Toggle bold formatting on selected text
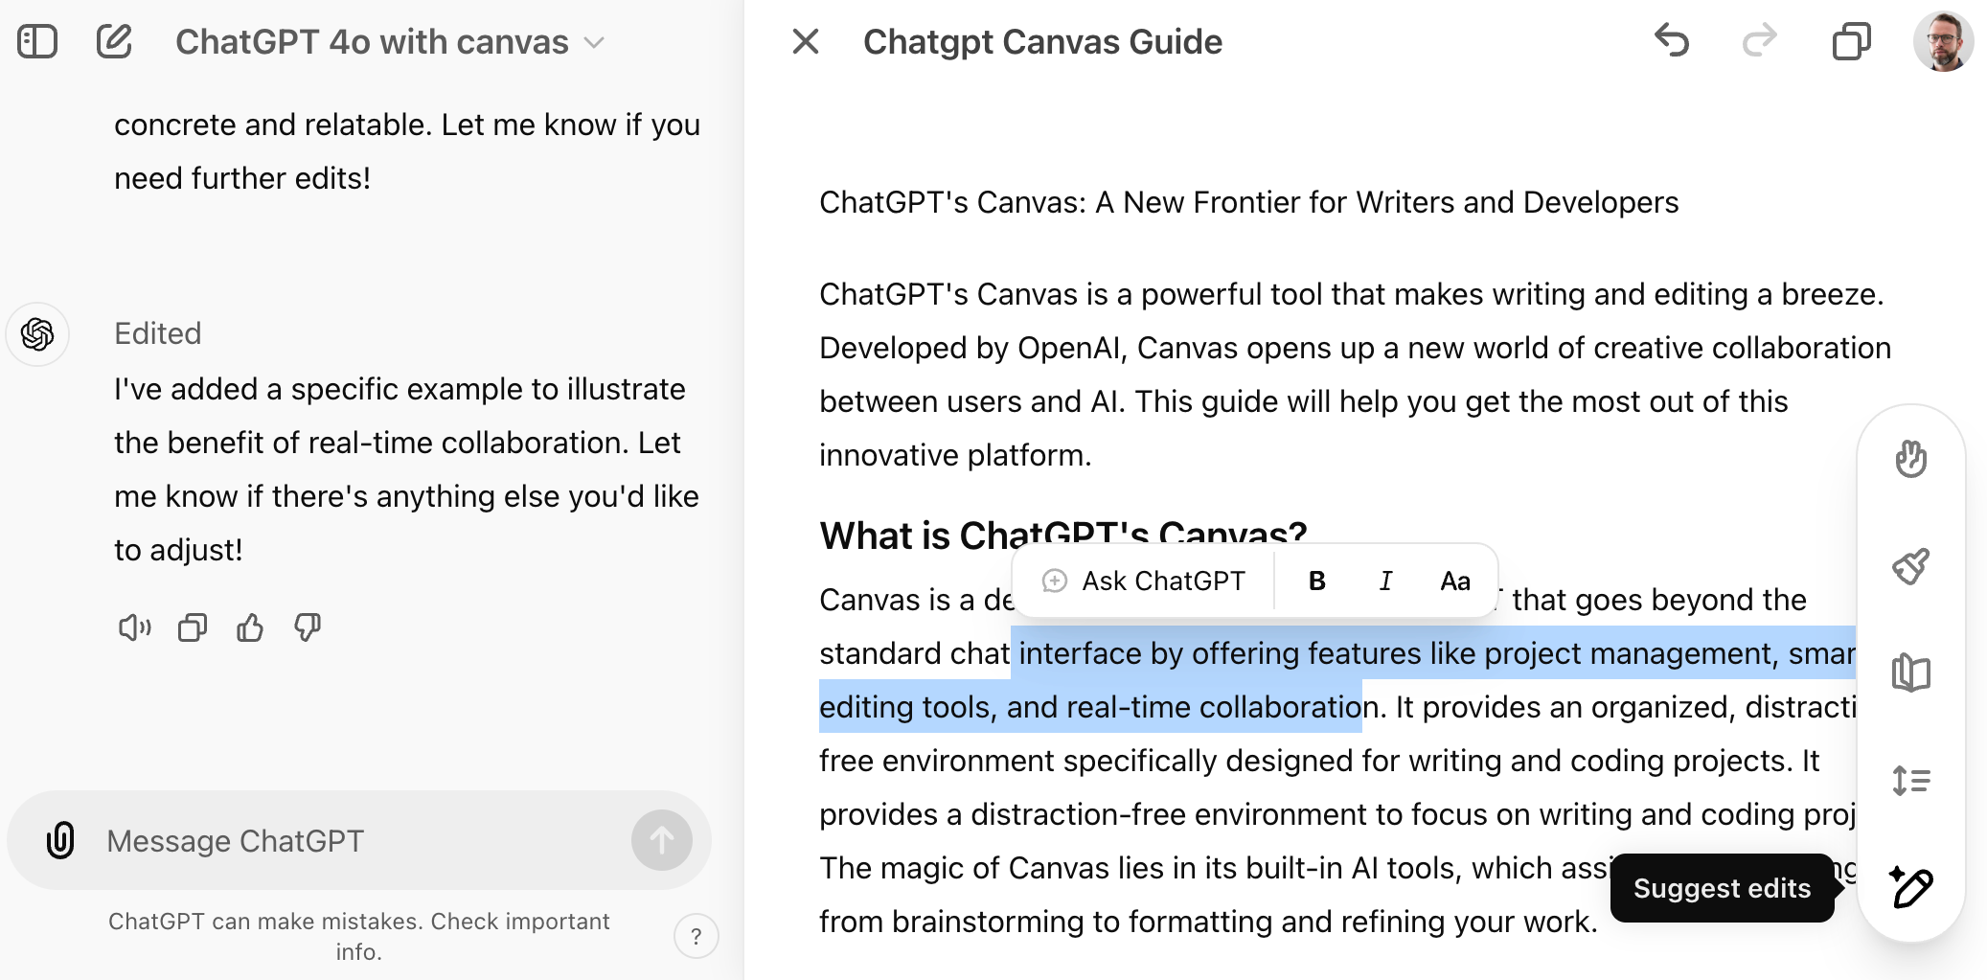This screenshot has width=1987, height=980. pos(1317,581)
